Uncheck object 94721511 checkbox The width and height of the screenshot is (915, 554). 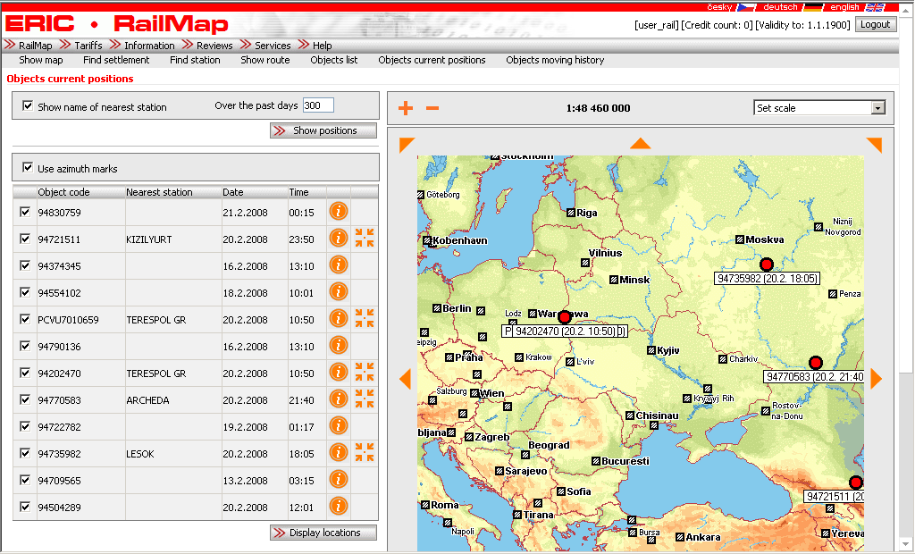[25, 239]
